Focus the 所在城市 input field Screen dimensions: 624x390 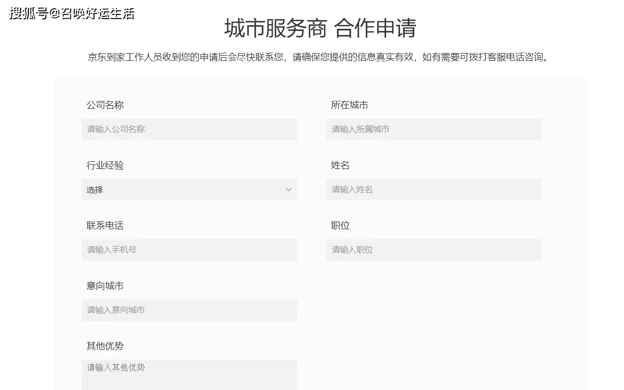click(434, 129)
